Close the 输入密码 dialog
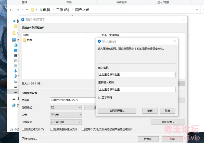Viewport: 204px width, 143px height. (175, 41)
